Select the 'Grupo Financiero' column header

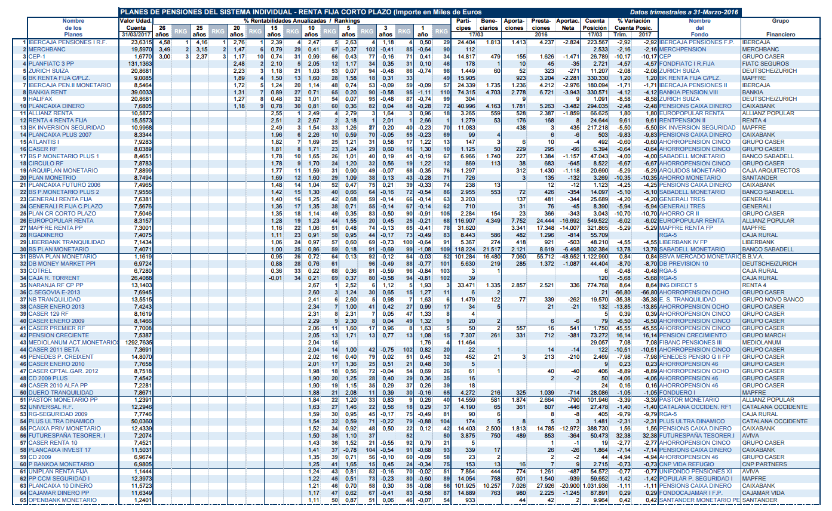point(780,27)
